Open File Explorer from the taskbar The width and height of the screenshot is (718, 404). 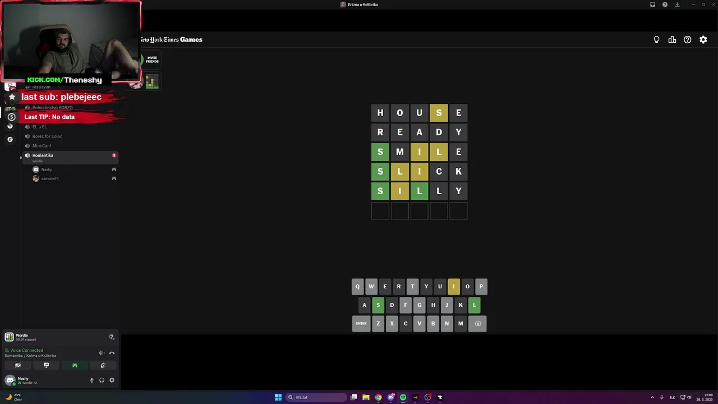click(366, 397)
